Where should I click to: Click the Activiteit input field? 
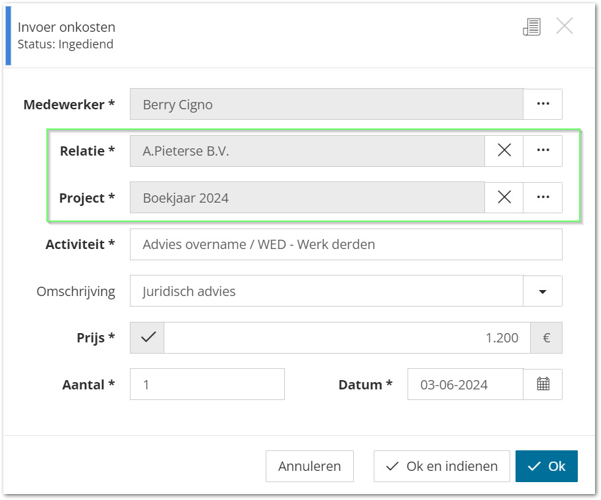pyautogui.click(x=346, y=244)
